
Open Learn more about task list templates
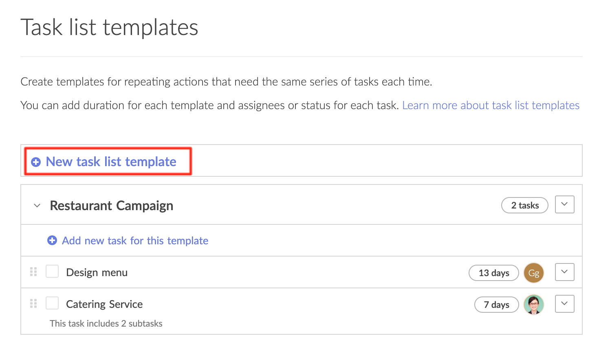point(491,105)
